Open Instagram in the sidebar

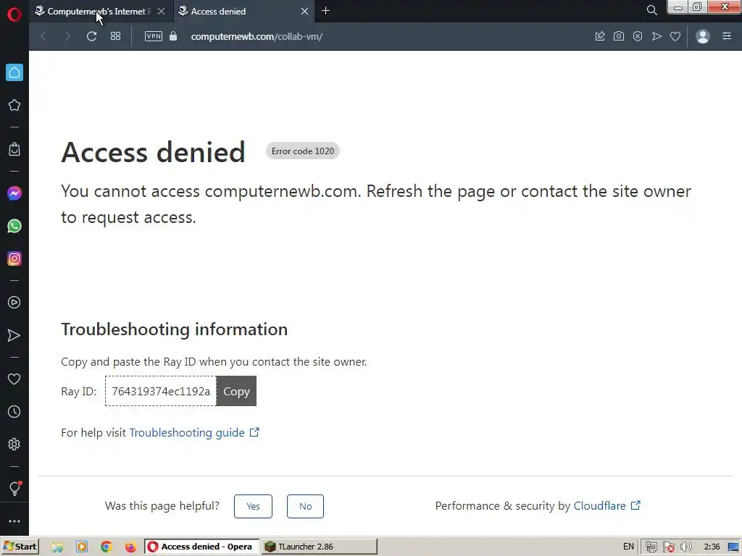click(14, 258)
